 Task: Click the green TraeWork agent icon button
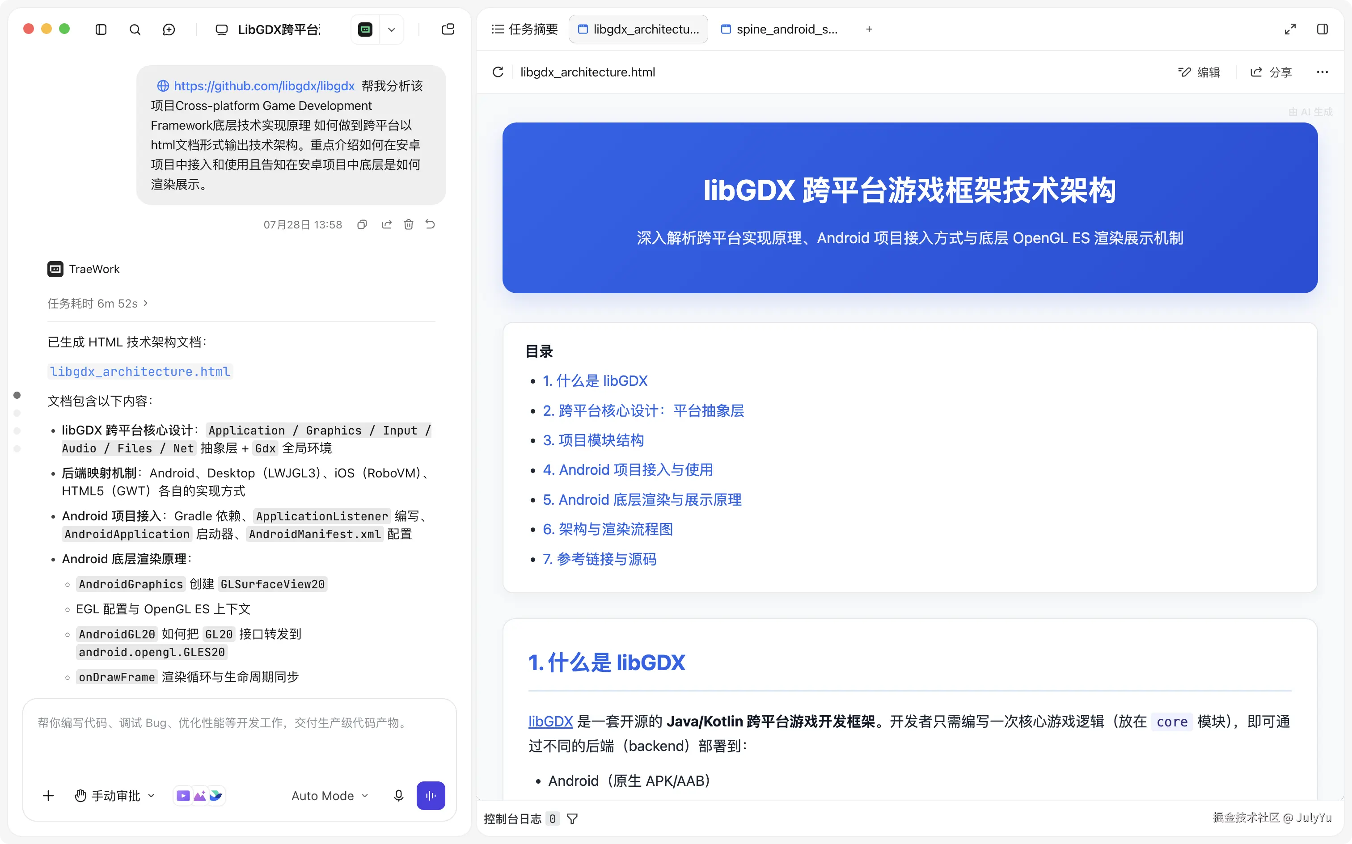pos(366,30)
